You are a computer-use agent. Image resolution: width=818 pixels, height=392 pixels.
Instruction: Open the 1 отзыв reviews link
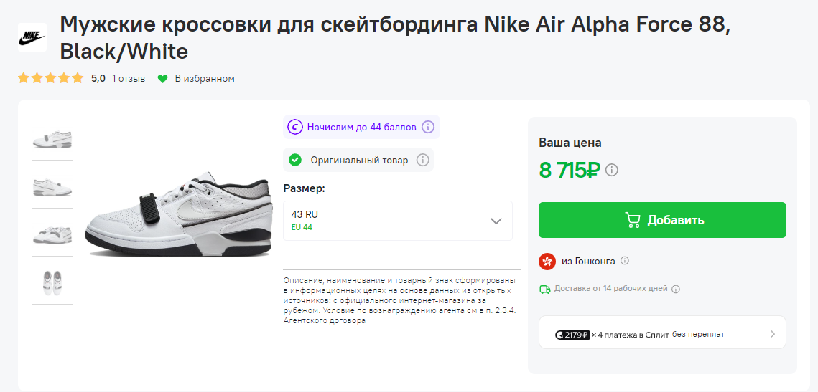coord(129,78)
